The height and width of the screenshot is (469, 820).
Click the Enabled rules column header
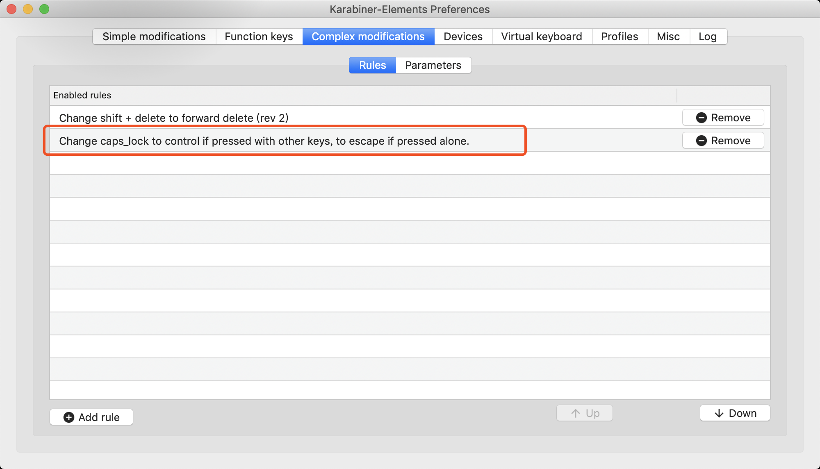(82, 95)
